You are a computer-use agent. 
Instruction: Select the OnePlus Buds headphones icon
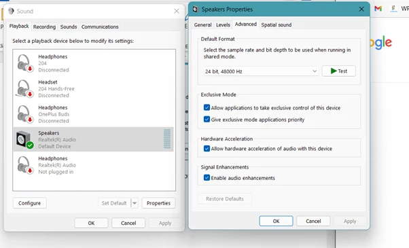click(x=25, y=114)
